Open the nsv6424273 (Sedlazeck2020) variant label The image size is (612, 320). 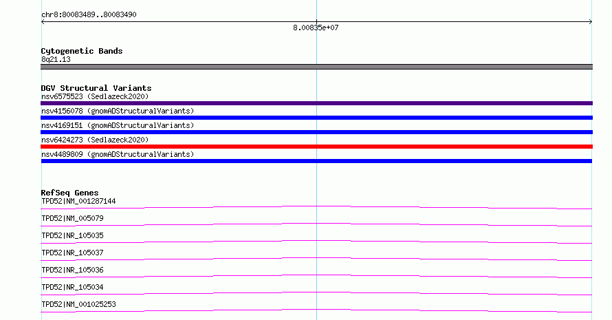(95, 140)
